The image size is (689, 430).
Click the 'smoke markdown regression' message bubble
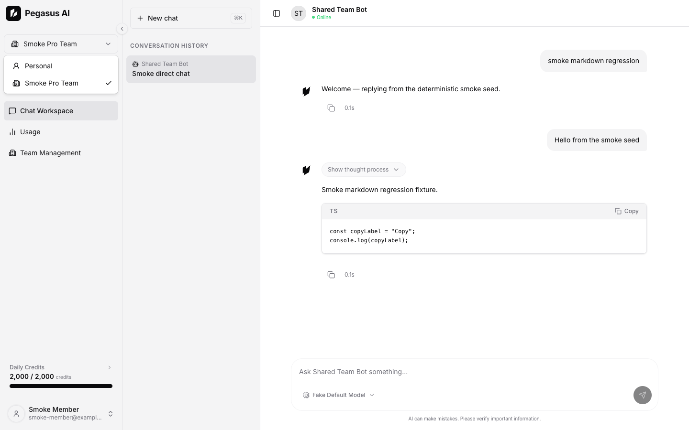(593, 61)
